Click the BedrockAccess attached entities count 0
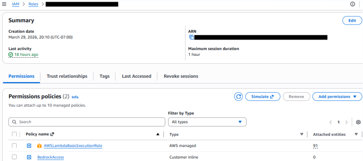The height and width of the screenshot is (161, 363). [314, 157]
